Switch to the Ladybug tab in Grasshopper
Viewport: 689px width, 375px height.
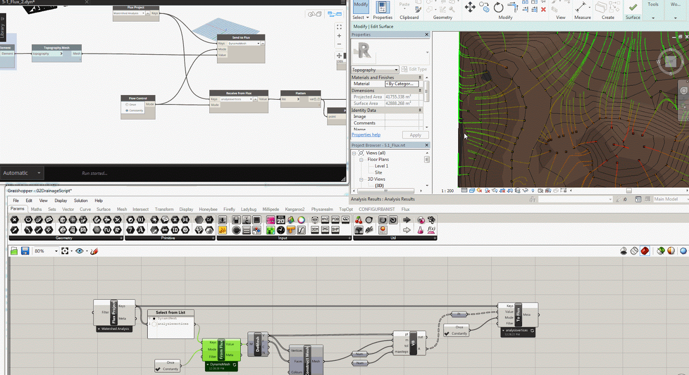[x=248, y=209]
